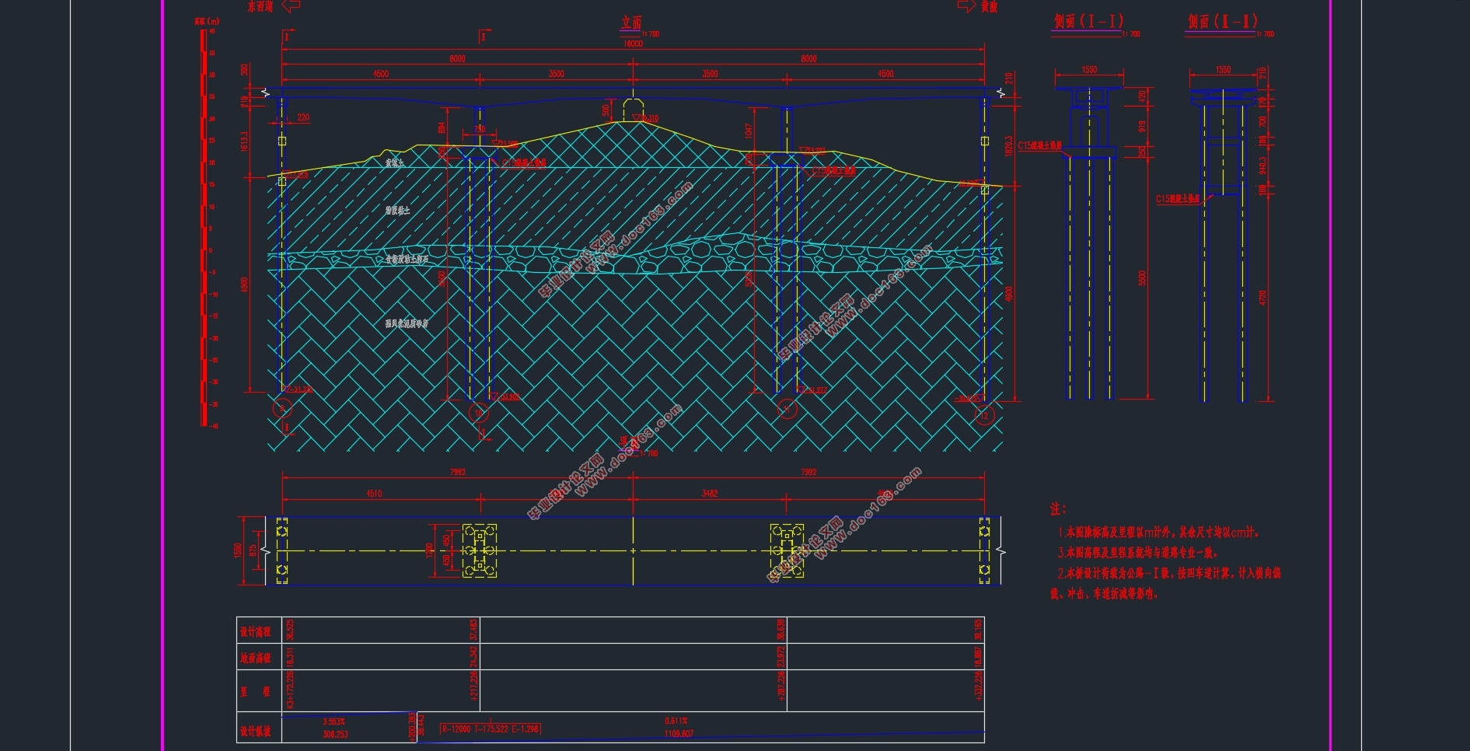Click the 设计纵坡 table row header

[256, 732]
